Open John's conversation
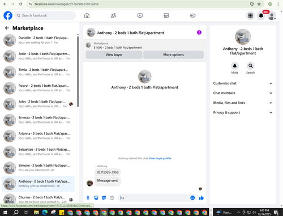Image resolution: width=283 pixels, height=216 pixels. pos(38,104)
